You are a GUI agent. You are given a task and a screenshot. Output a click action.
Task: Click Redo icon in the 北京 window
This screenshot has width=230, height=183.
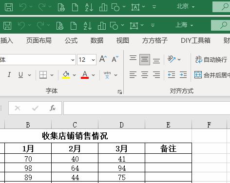click(x=42, y=7)
